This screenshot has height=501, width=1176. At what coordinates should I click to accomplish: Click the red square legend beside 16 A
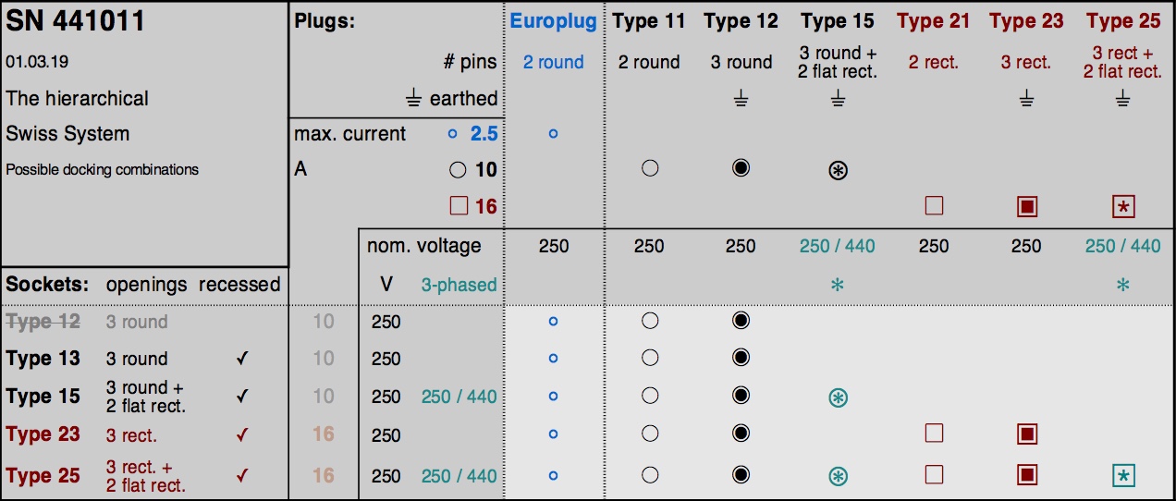[x=459, y=206]
